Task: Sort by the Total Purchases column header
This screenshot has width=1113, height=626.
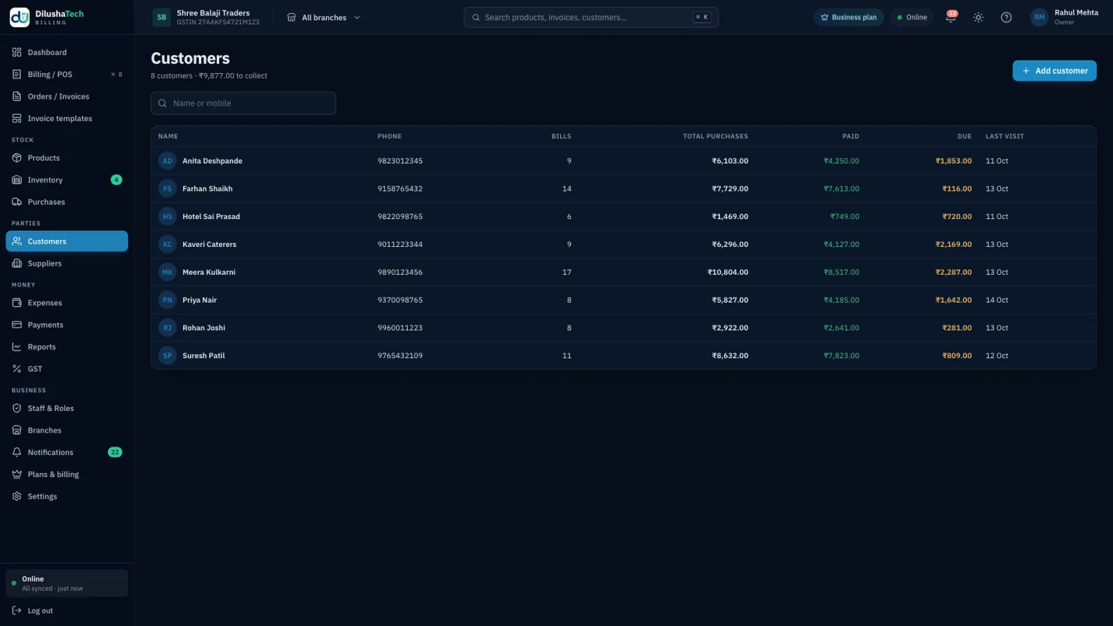Action: pyautogui.click(x=715, y=136)
